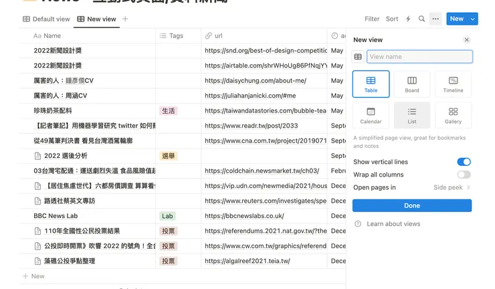Select the Gallery layout option
The height and width of the screenshot is (289, 495).
coord(453,115)
